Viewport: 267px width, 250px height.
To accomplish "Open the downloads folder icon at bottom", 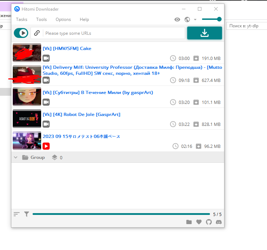I will [x=189, y=222].
